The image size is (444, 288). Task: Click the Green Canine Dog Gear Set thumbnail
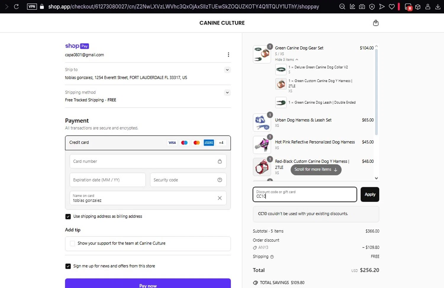tap(262, 54)
